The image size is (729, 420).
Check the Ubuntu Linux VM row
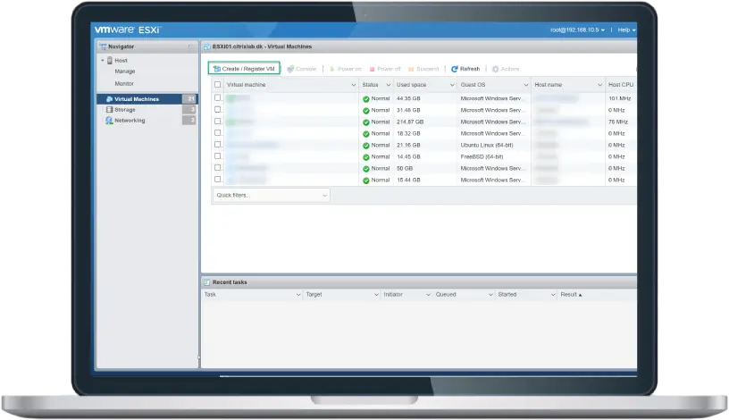pos(218,144)
